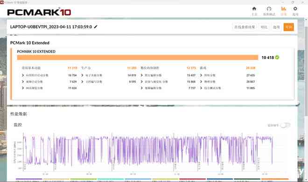Click the orange close result button
Screen dimensions: 308x182
point(289,27)
